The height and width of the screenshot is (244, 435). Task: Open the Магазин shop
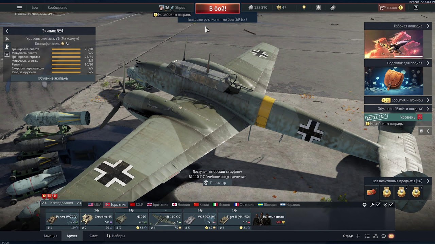(391, 7)
